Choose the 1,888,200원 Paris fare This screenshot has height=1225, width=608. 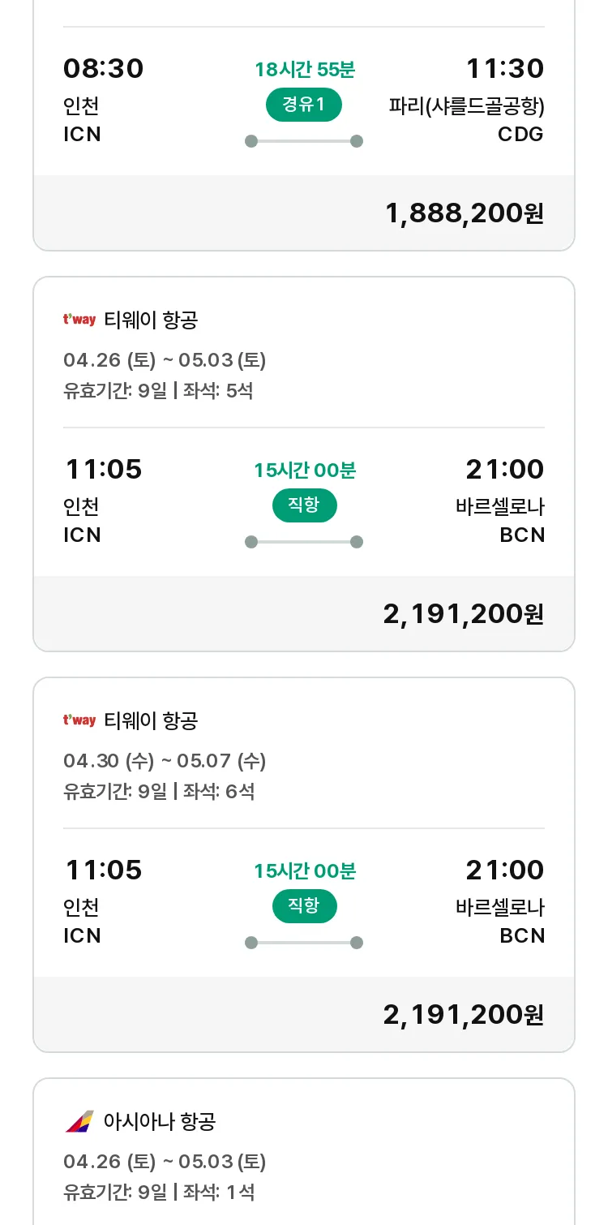[464, 213]
